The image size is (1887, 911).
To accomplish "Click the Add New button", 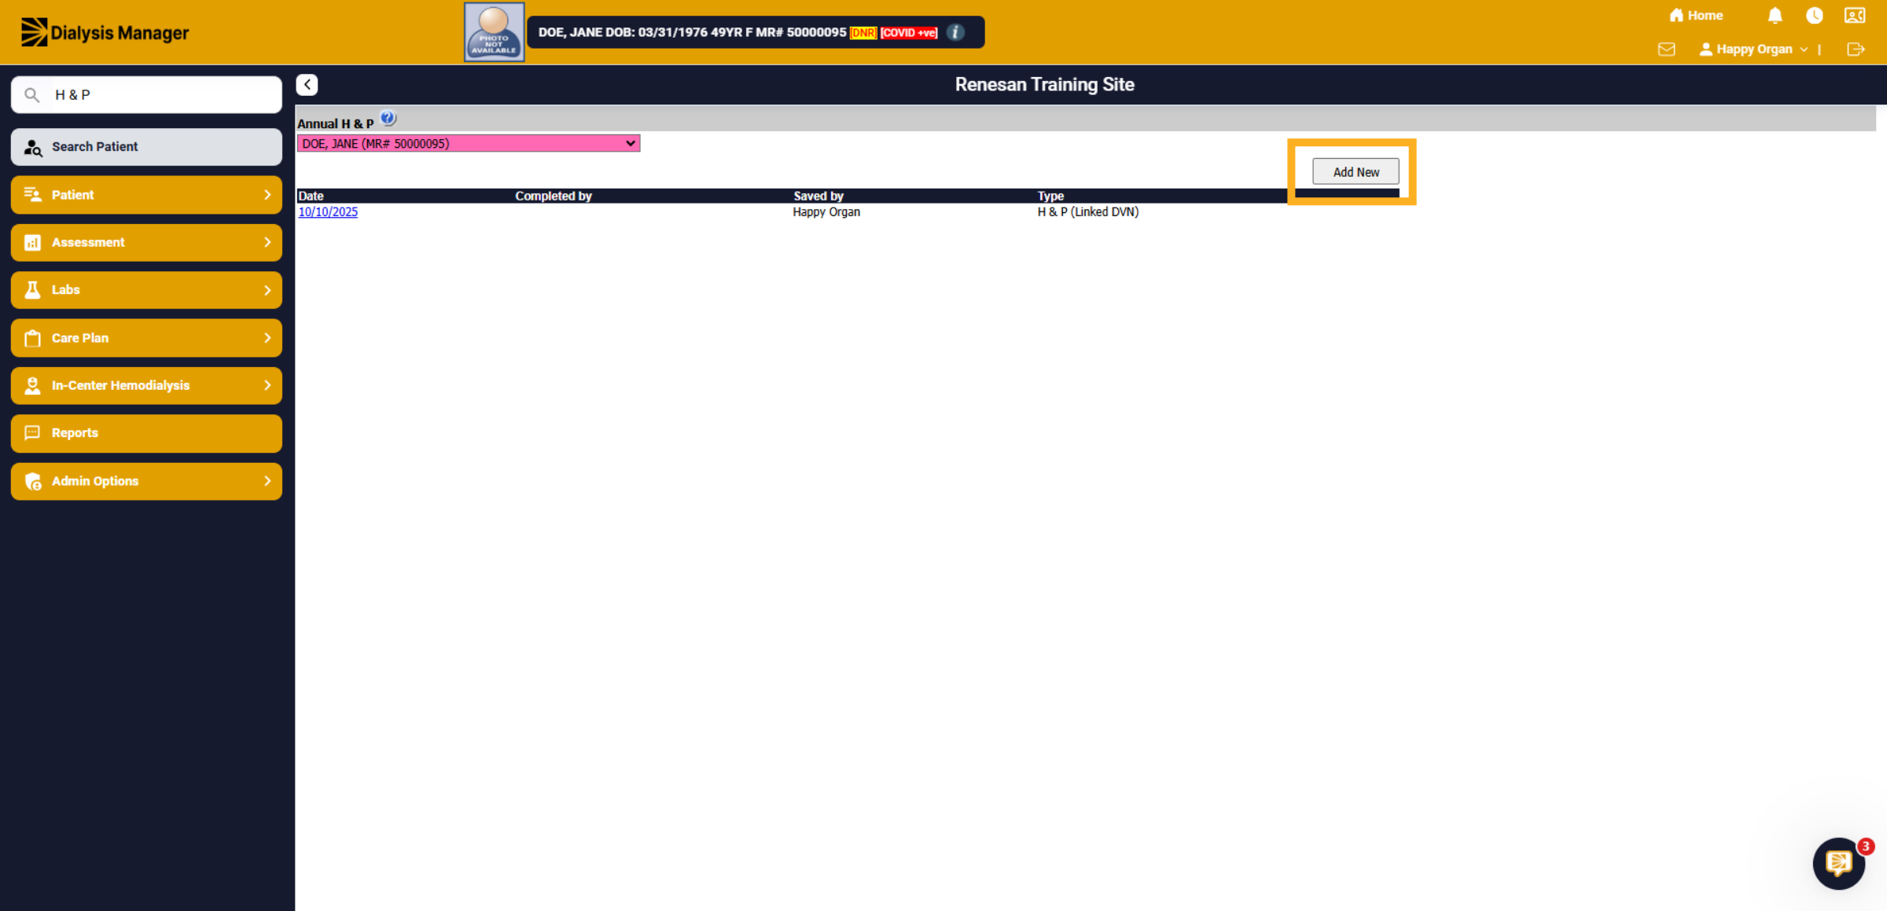I will 1355,171.
